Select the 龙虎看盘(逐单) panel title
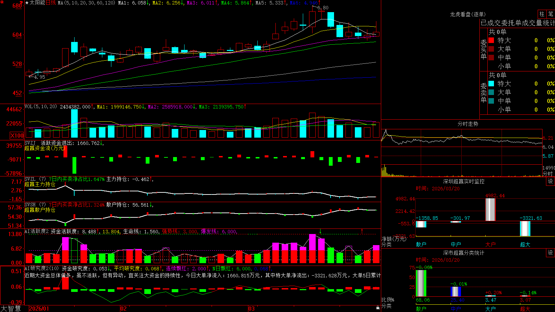The height and width of the screenshot is (312, 555). pyautogui.click(x=468, y=14)
